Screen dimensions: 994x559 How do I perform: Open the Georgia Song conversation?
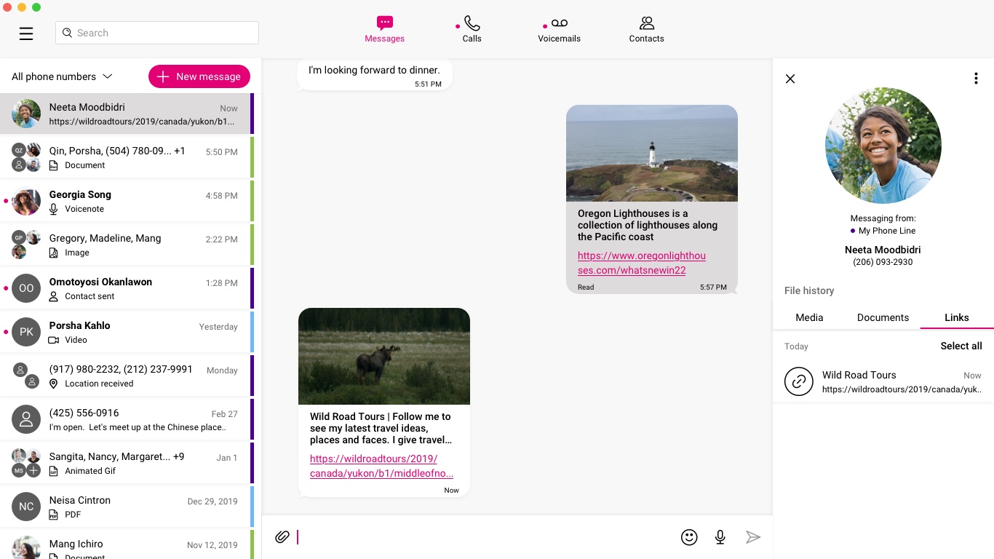point(125,201)
